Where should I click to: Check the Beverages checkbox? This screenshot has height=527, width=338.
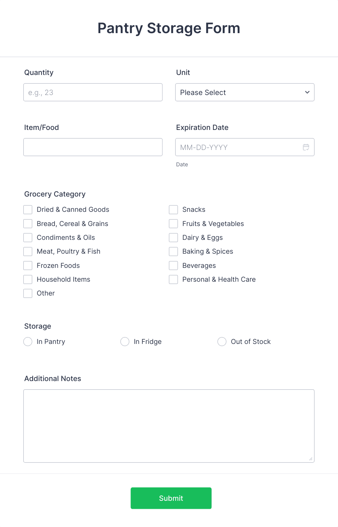[173, 265]
